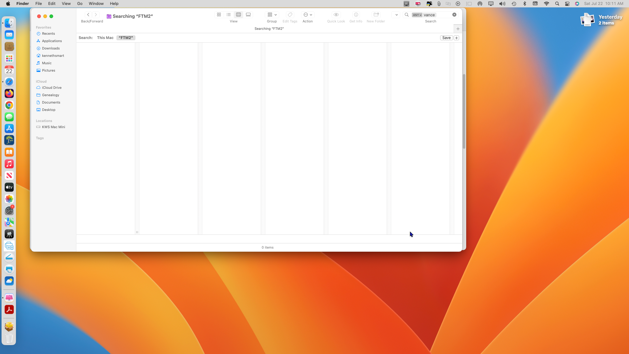Switch to list view in Finder toolbar
The height and width of the screenshot is (354, 629).
[x=229, y=15]
